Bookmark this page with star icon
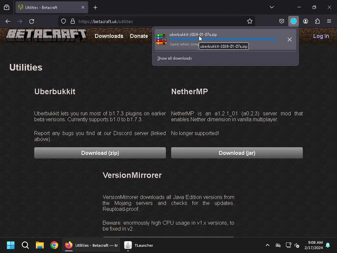The height and width of the screenshot is (253, 337). tap(249, 21)
